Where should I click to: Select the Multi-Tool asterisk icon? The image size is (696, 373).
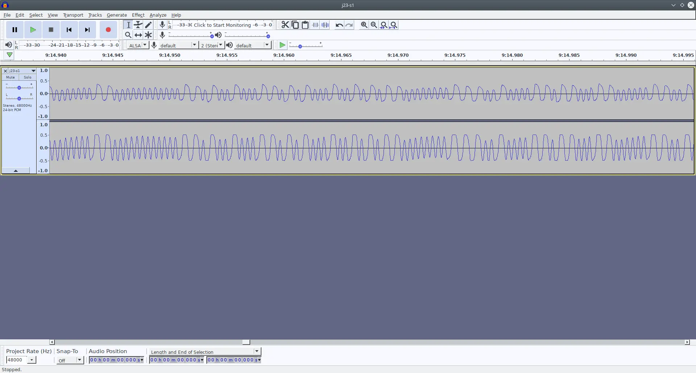[x=148, y=35]
